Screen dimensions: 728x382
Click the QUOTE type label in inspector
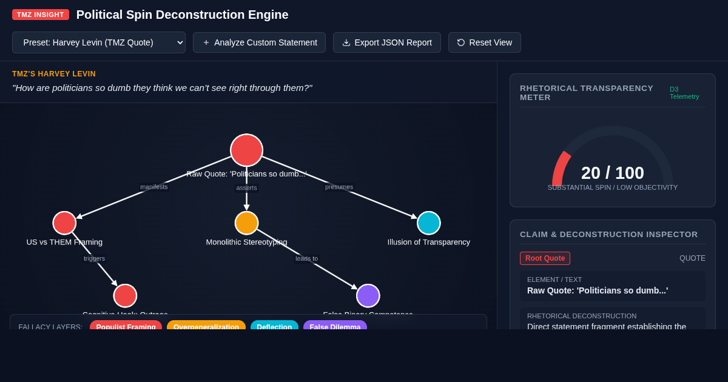(692, 258)
